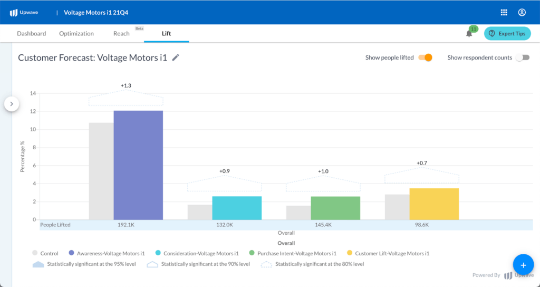The height and width of the screenshot is (287, 540).
Task: Click the 98.6K people lifted value
Action: [422, 225]
